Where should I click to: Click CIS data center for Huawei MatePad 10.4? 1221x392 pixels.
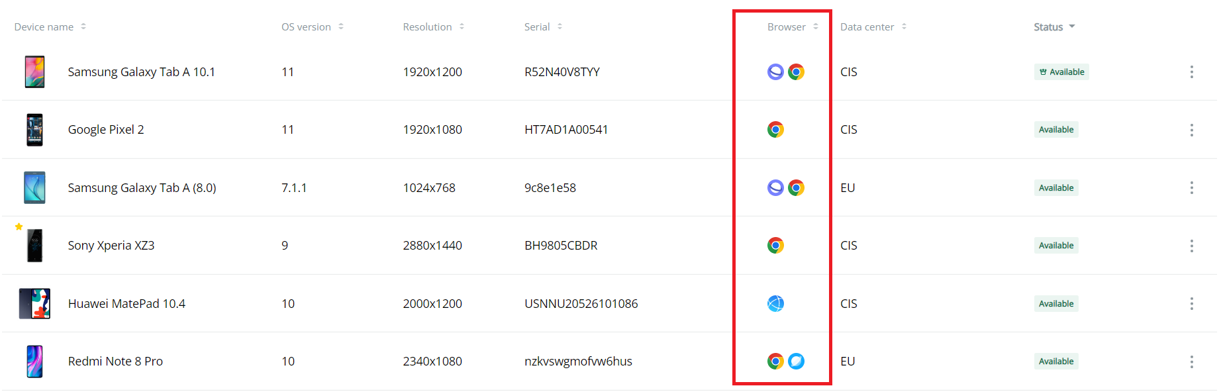pos(849,303)
